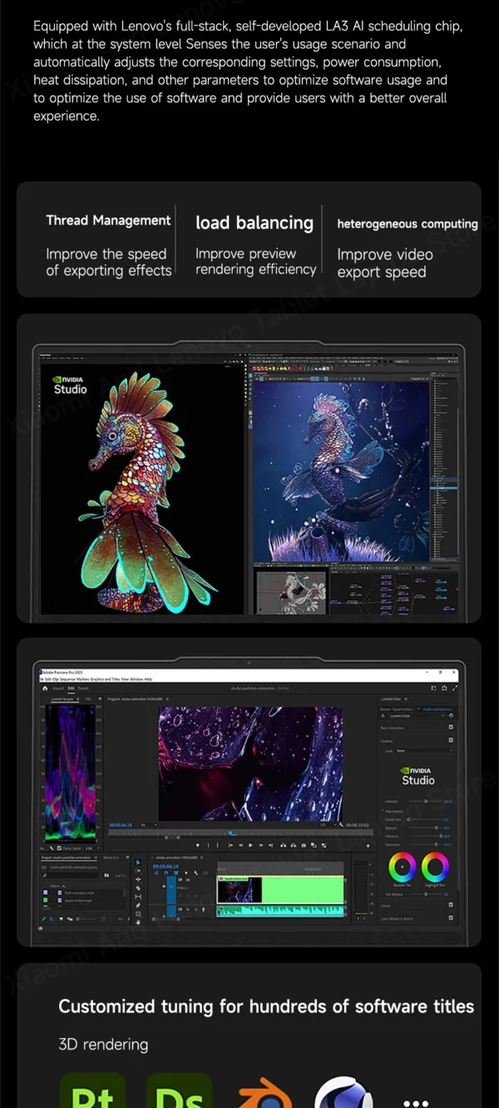Click the 3D rendering label
The width and height of the screenshot is (499, 1108).
[103, 1045]
